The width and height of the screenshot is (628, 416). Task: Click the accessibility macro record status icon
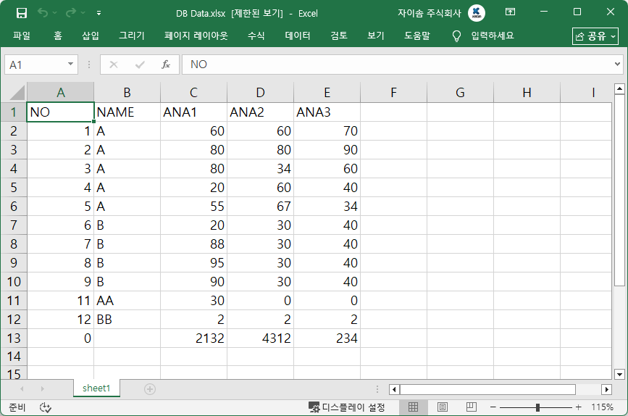(x=46, y=407)
